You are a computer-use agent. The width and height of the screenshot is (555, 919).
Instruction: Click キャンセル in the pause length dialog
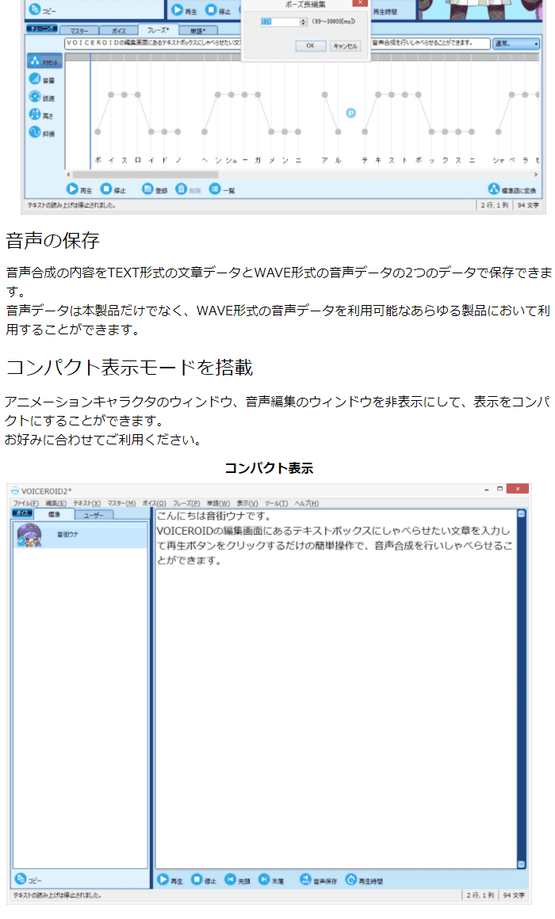(x=345, y=46)
